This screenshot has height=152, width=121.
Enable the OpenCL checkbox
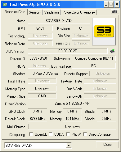(31, 134)
